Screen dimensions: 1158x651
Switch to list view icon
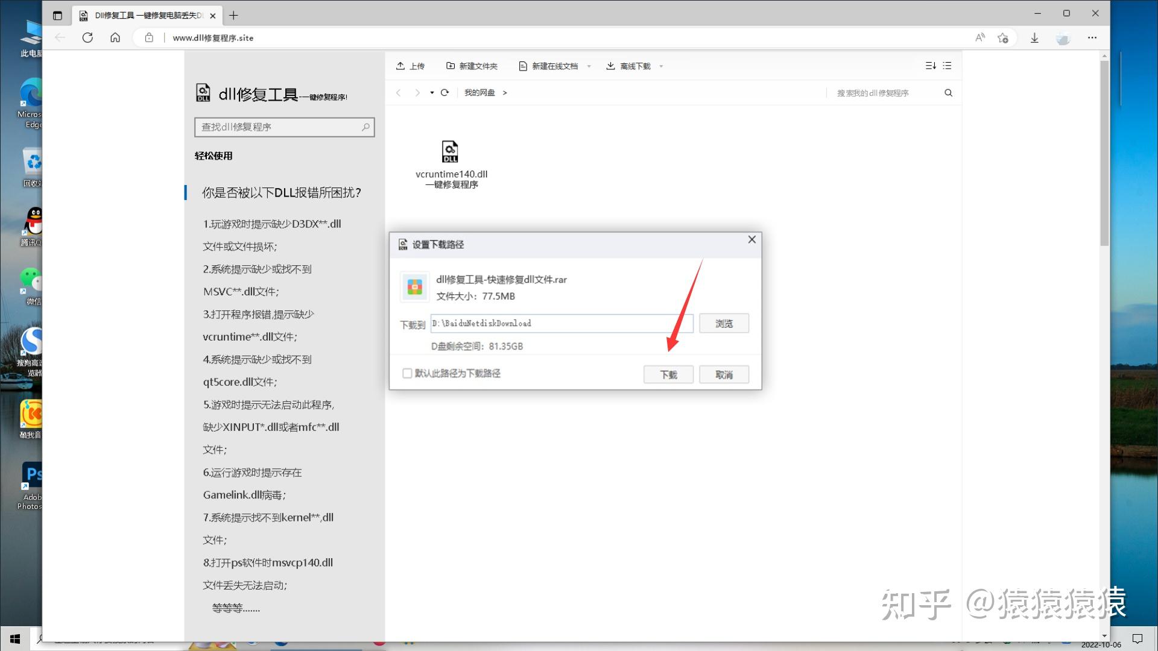(x=947, y=66)
